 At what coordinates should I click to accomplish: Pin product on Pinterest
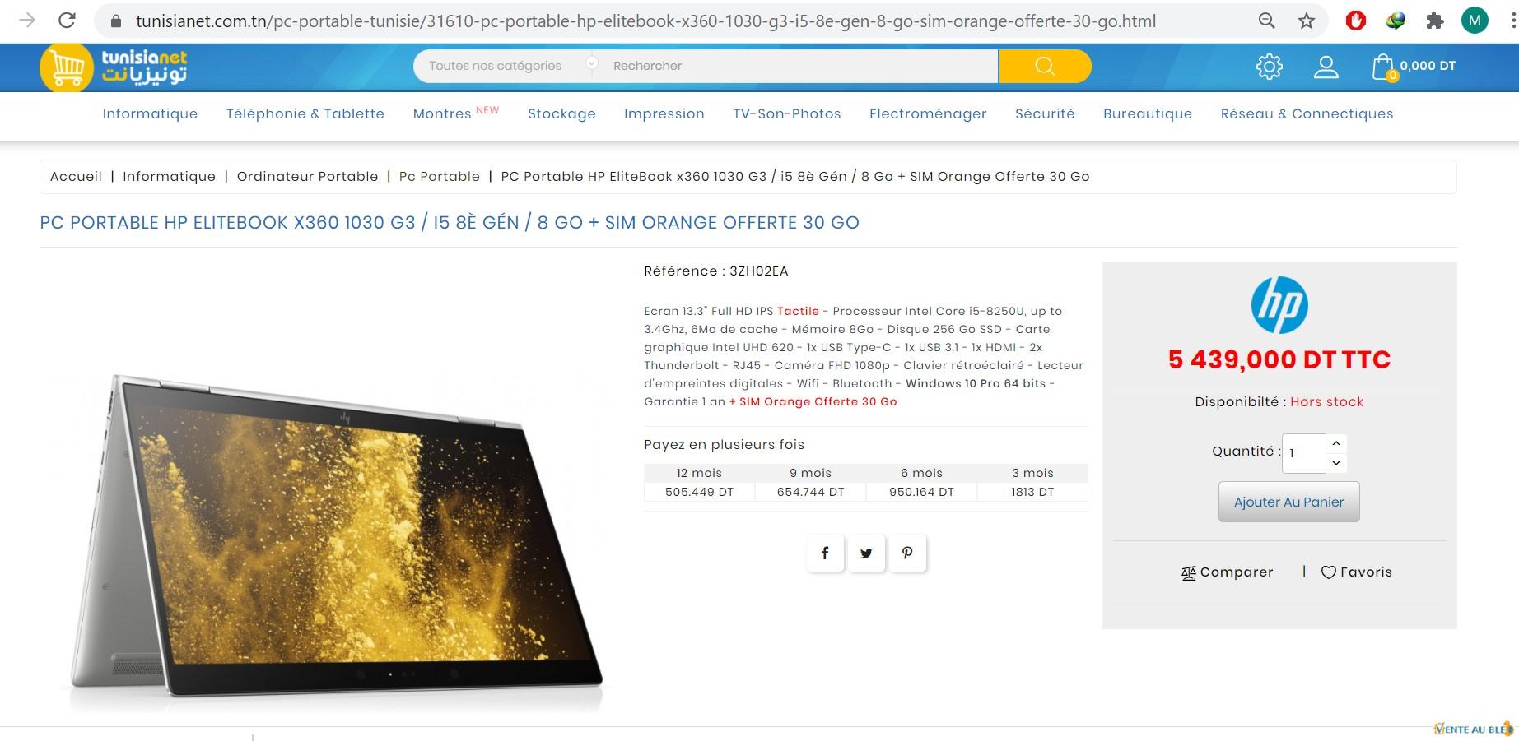click(x=907, y=553)
